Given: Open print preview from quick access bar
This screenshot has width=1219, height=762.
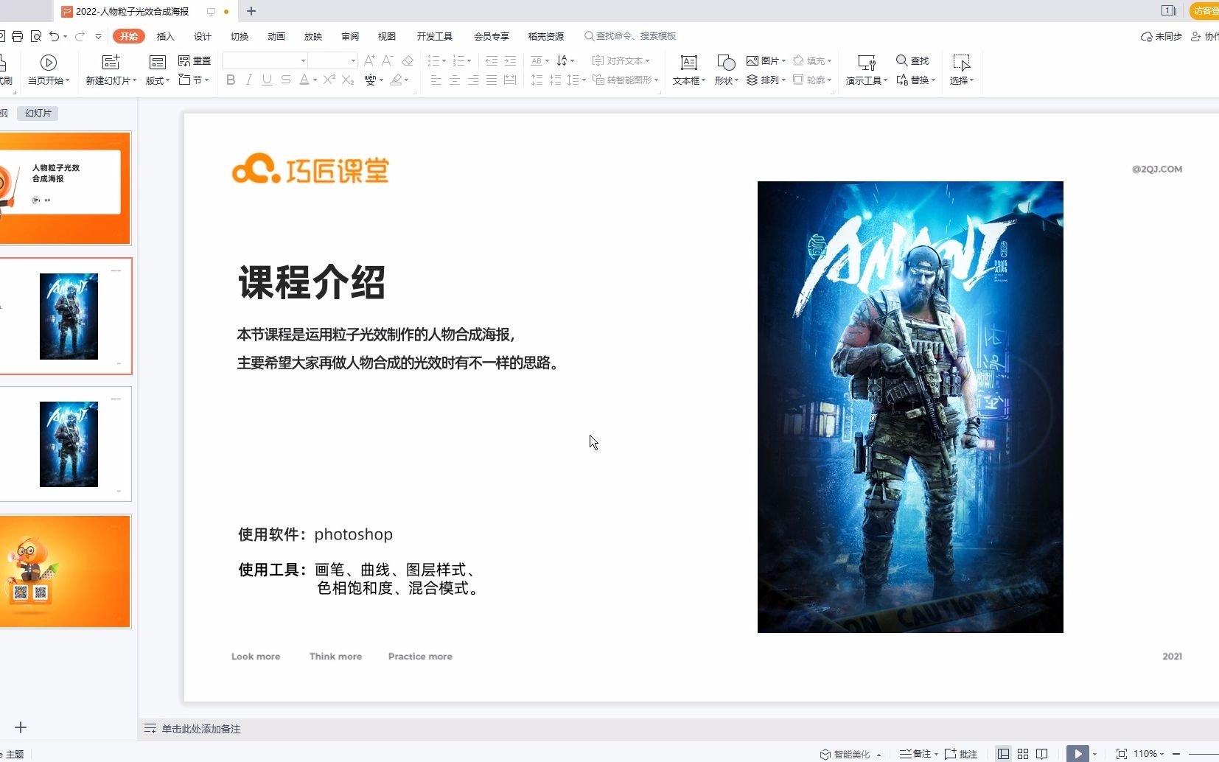Looking at the screenshot, I should click(x=35, y=36).
